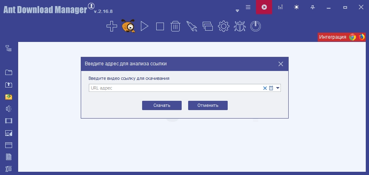The height and width of the screenshot is (175, 369).
Task: Click the rocket icon in toolbar
Action: pos(191,26)
